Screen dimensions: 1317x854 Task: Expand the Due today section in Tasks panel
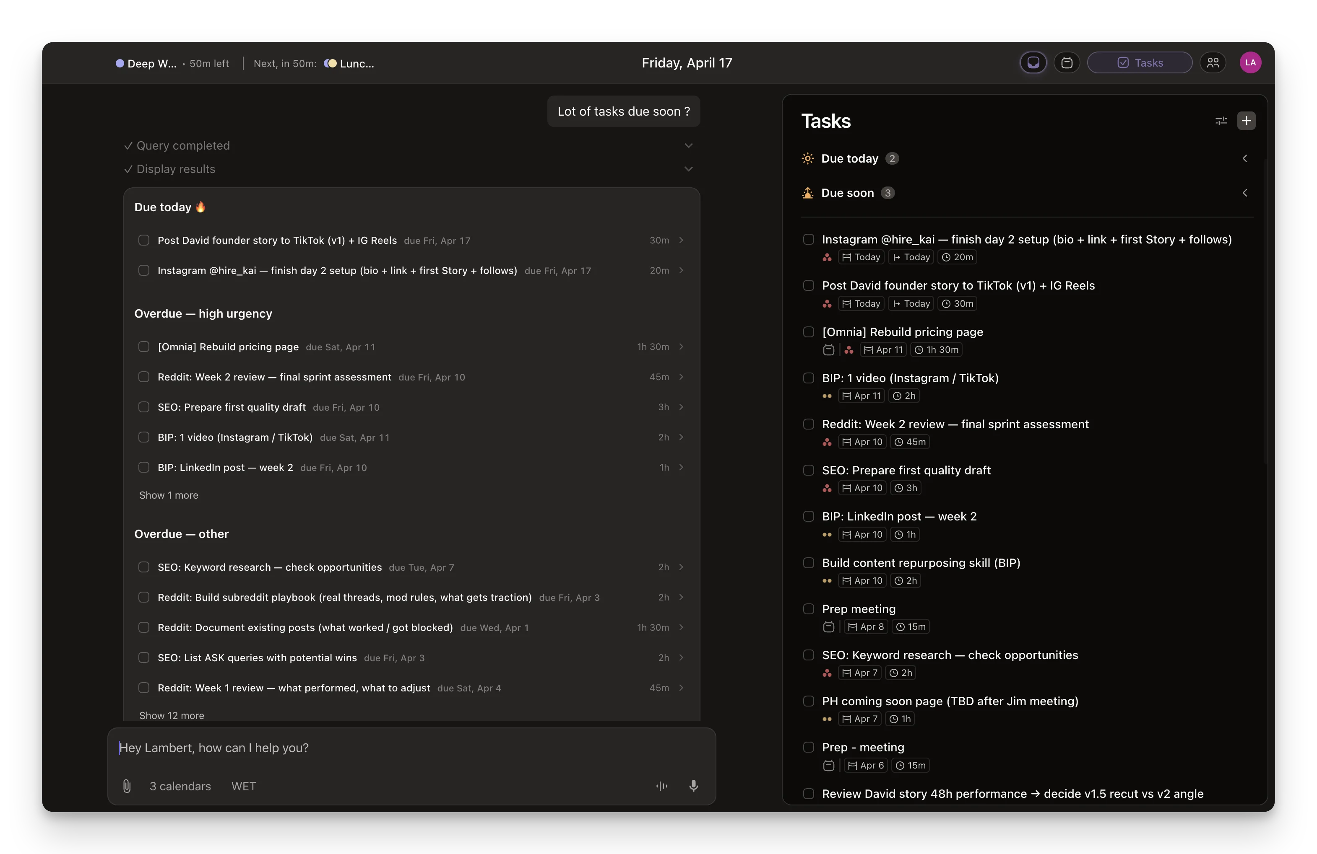1244,159
